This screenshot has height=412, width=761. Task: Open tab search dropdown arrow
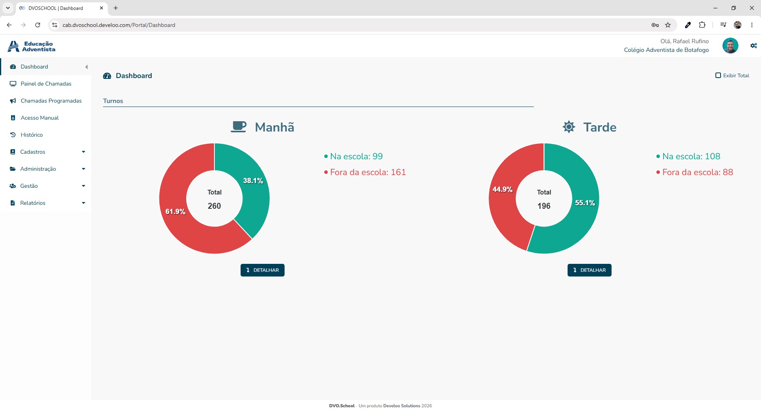pos(8,8)
